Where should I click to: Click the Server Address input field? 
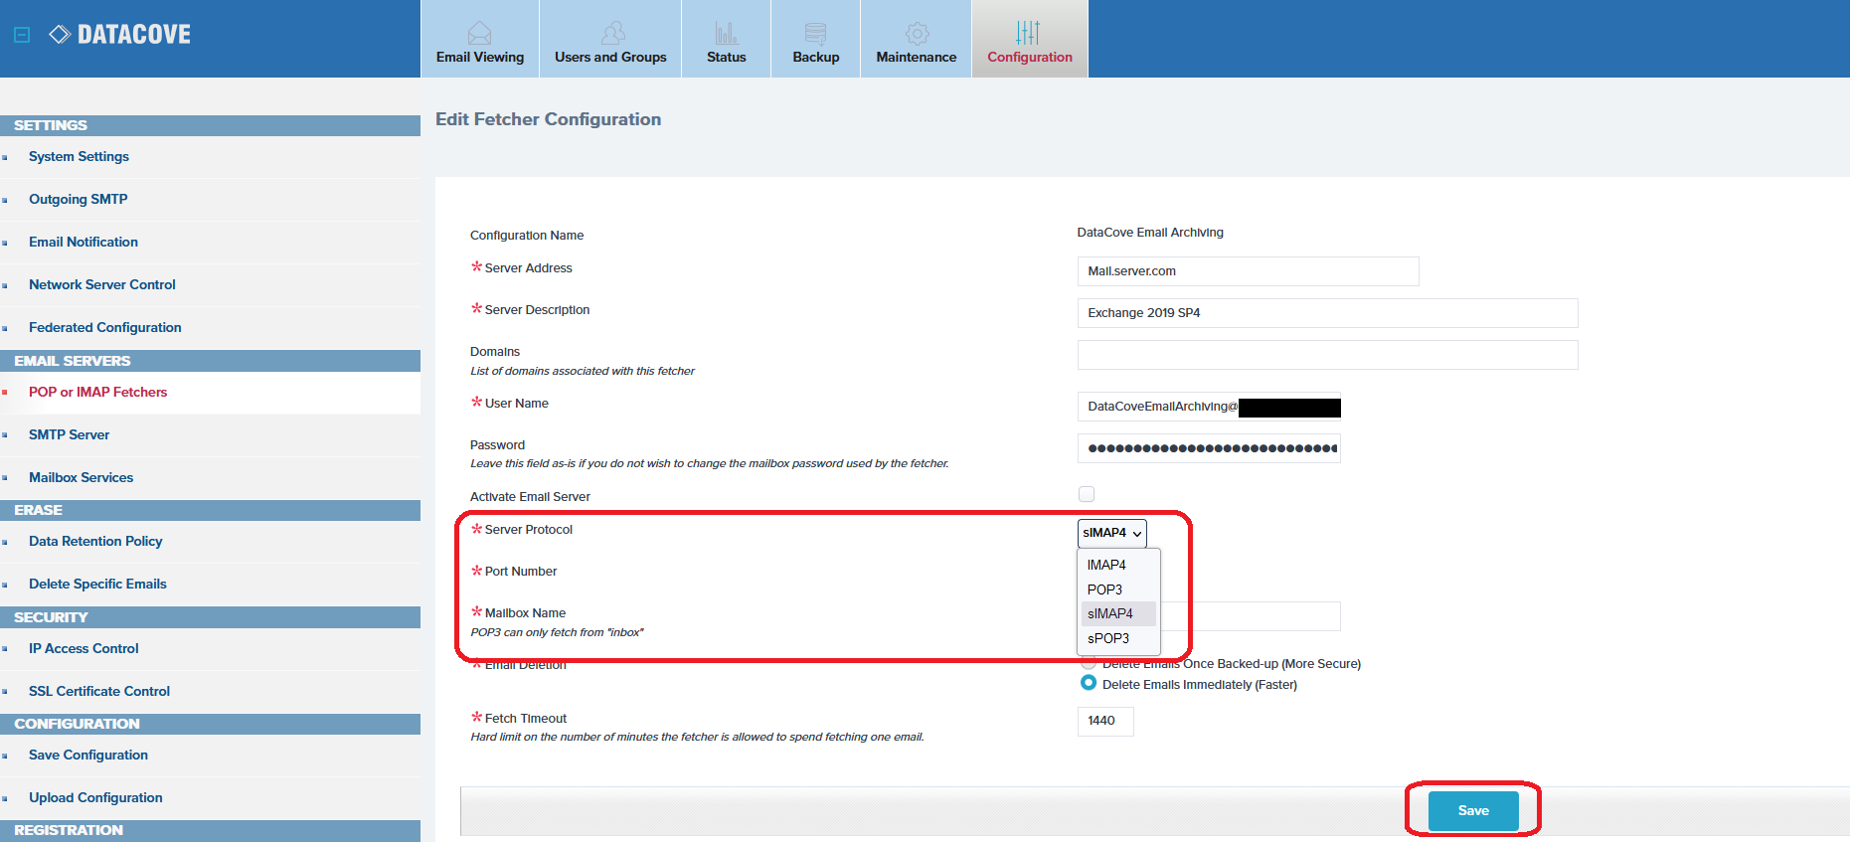coord(1248,271)
